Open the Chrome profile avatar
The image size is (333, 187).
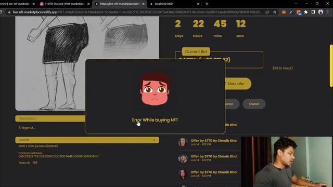click(321, 12)
